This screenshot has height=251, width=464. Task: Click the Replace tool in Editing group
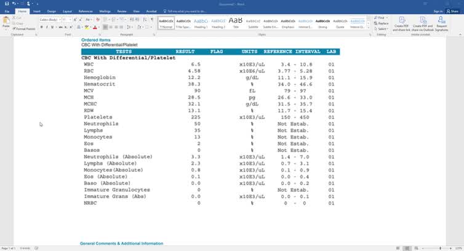click(382, 23)
